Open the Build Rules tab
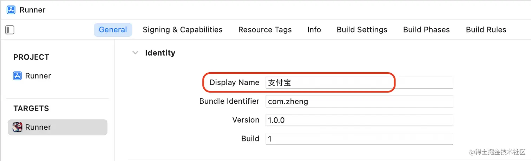The height and width of the screenshot is (161, 531). tap(486, 30)
